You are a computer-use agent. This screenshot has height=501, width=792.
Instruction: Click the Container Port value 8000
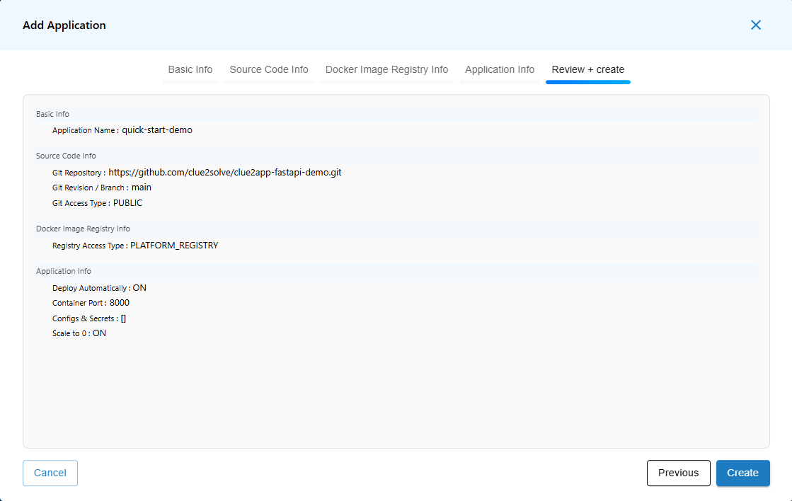click(x=120, y=303)
